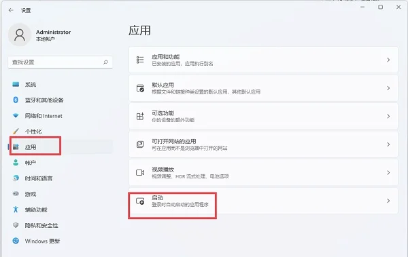This screenshot has height=257, width=408.
Task: Click the 视频播放 camera icon
Action: (140, 173)
